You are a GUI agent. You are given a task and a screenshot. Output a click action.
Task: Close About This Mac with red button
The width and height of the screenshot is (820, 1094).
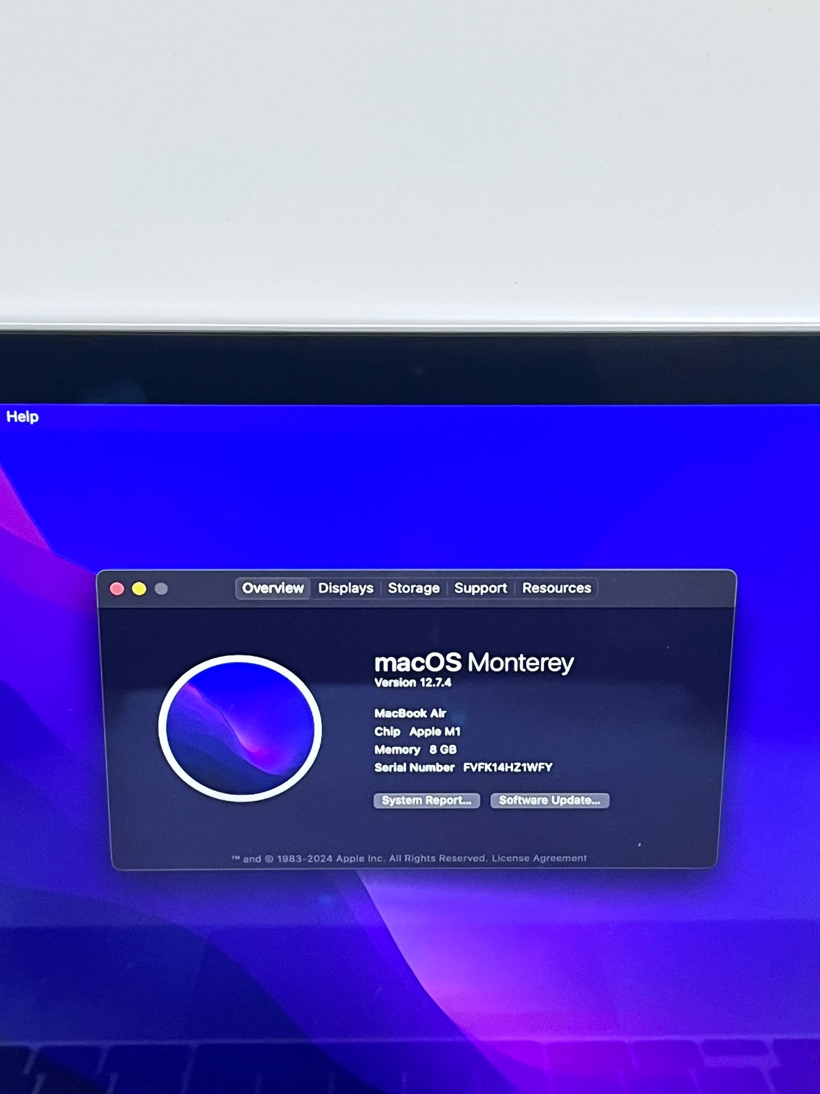point(117,589)
